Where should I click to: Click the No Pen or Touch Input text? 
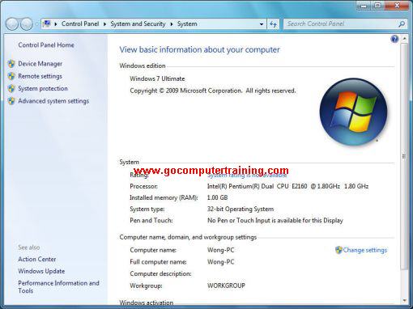pyautogui.click(x=275, y=221)
